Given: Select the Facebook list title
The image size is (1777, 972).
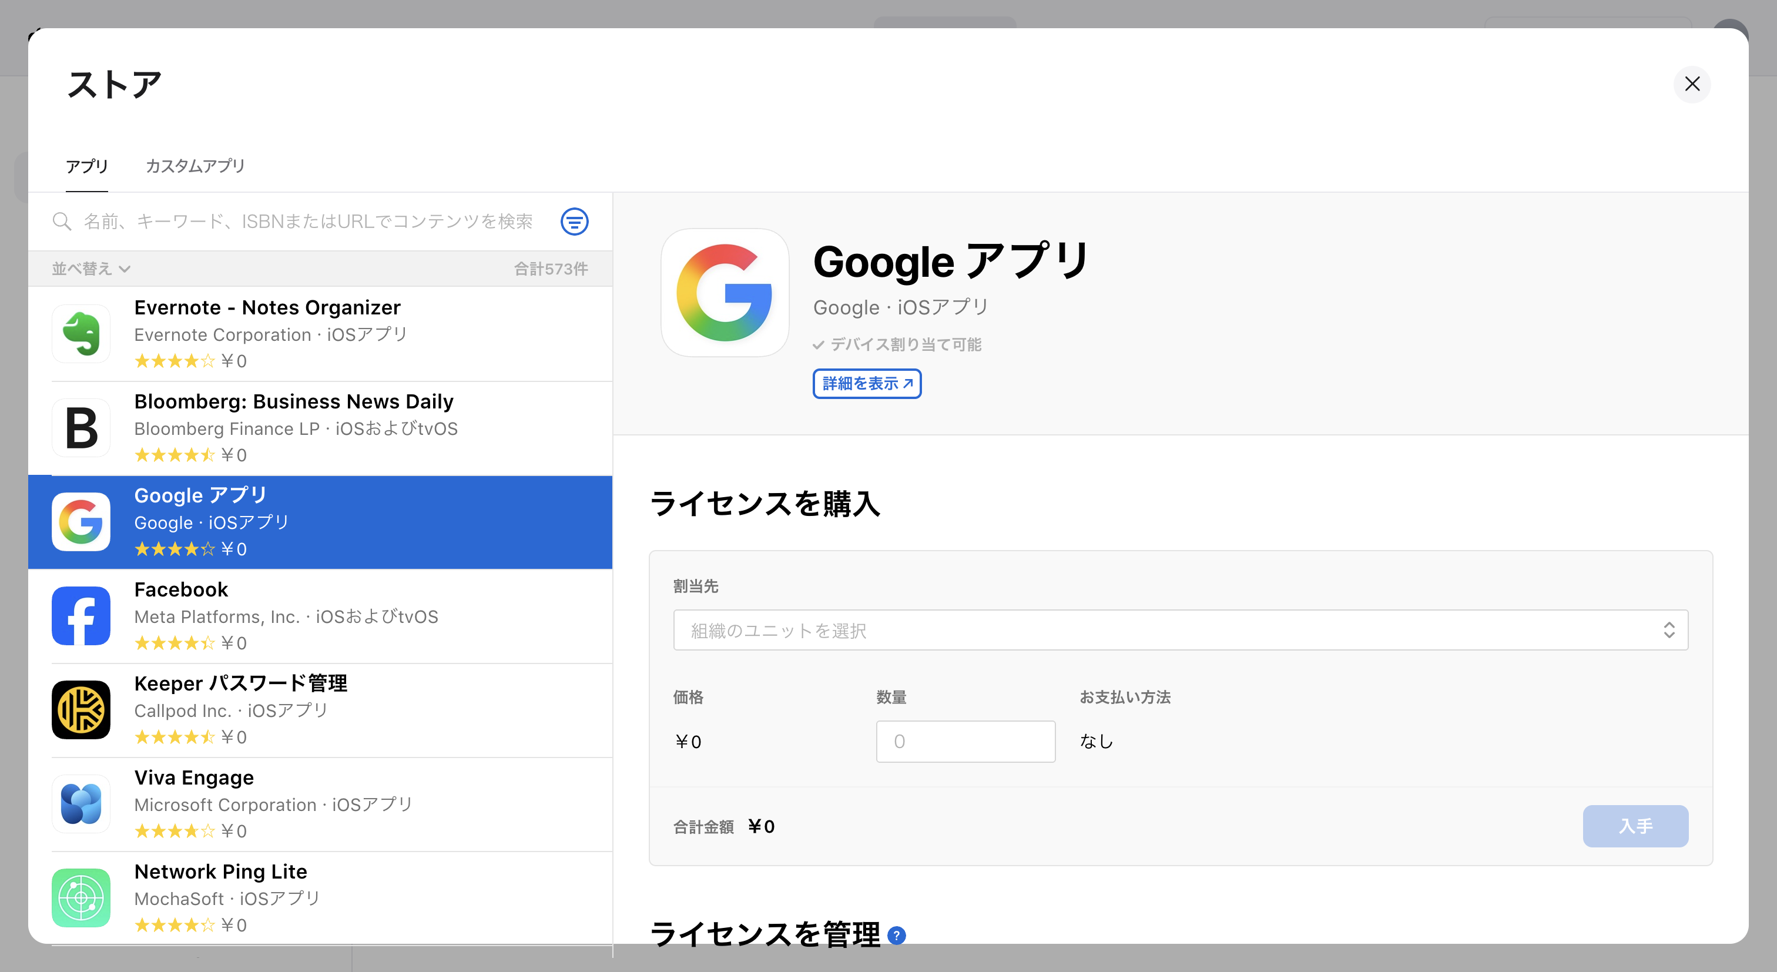Looking at the screenshot, I should coord(181,590).
